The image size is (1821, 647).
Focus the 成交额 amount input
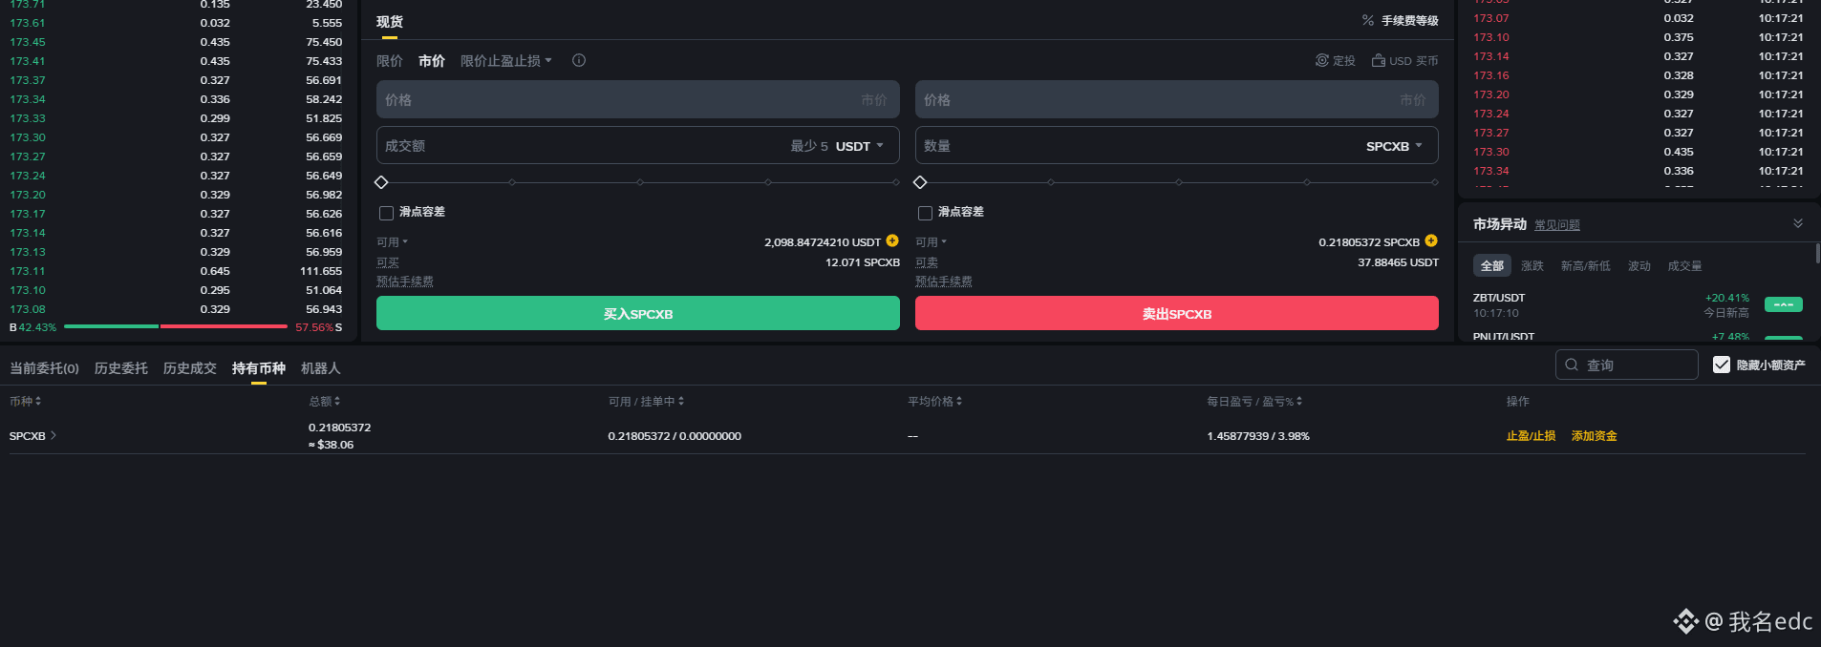[x=638, y=146]
